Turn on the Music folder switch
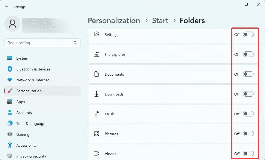 click(248, 114)
